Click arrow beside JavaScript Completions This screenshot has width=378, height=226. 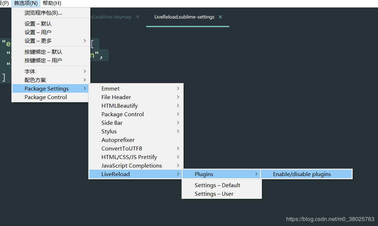pos(178,165)
